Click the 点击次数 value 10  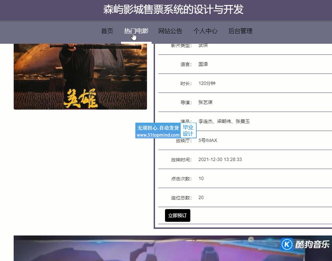click(x=201, y=178)
